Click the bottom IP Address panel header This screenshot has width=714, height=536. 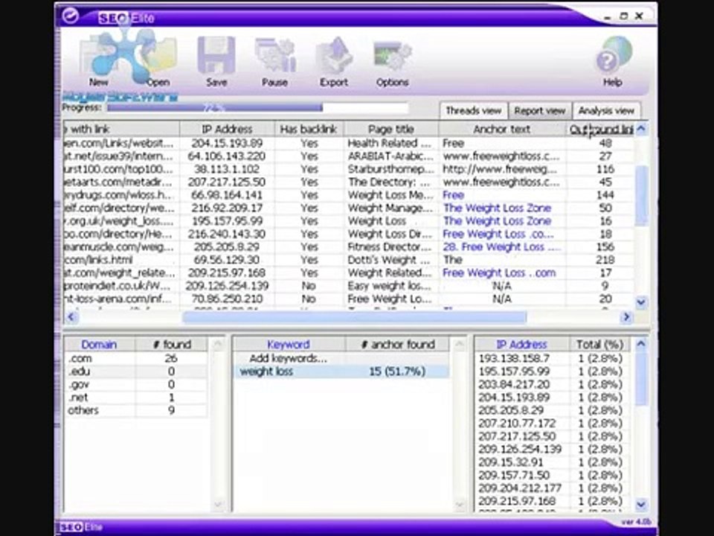pyautogui.click(x=522, y=345)
